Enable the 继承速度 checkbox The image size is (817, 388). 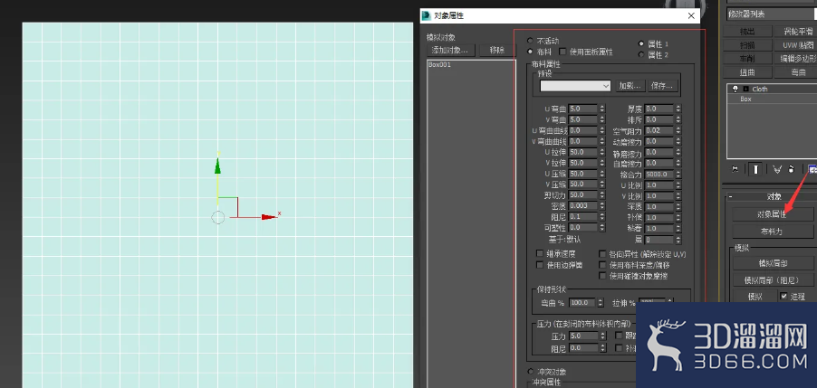[x=540, y=254]
